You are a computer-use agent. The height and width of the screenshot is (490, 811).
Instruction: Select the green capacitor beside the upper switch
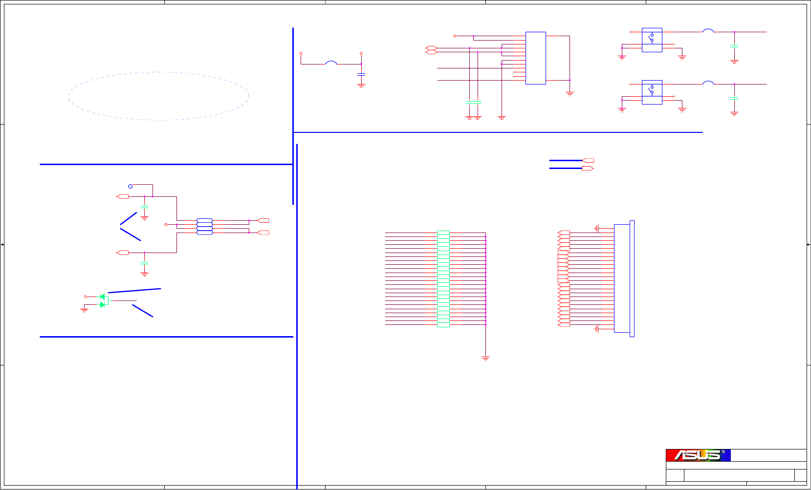click(x=734, y=46)
